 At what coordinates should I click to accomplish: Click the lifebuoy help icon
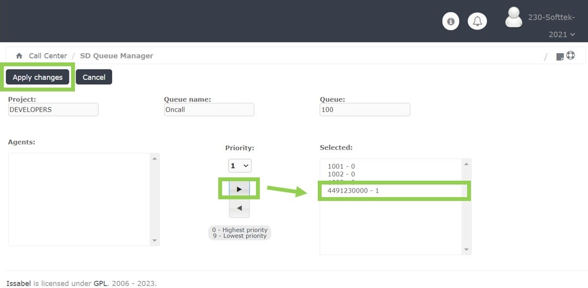tap(570, 55)
